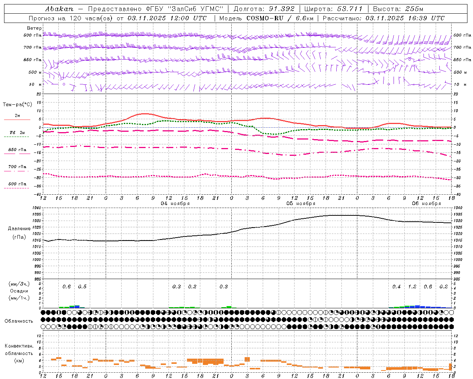The width and height of the screenshot is (473, 379).
Task: Select the '04 ноября' date label
Action: (x=175, y=204)
